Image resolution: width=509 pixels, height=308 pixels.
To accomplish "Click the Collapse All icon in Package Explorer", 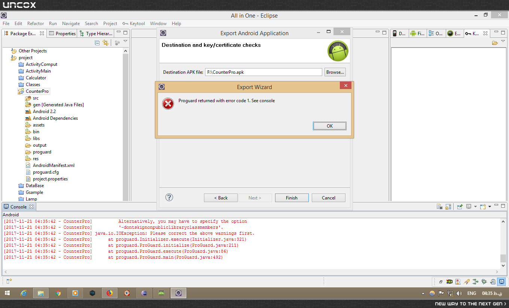I will coord(97,43).
